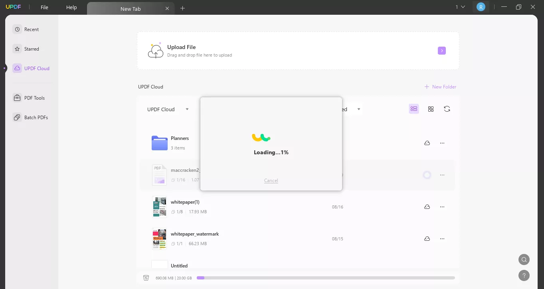Click cloud icon for Planners folder
This screenshot has width=544, height=289.
(x=427, y=143)
